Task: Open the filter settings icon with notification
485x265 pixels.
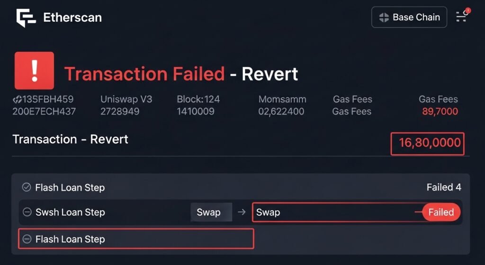Action: (x=462, y=16)
